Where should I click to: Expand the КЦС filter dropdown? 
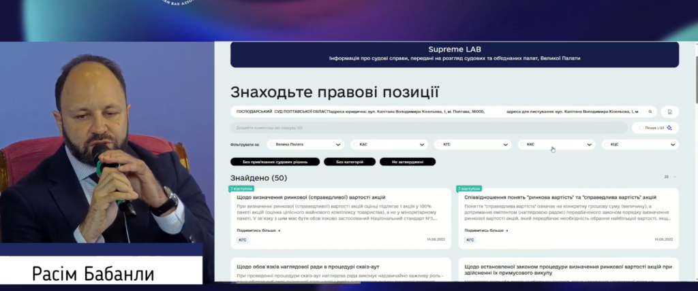click(673, 144)
